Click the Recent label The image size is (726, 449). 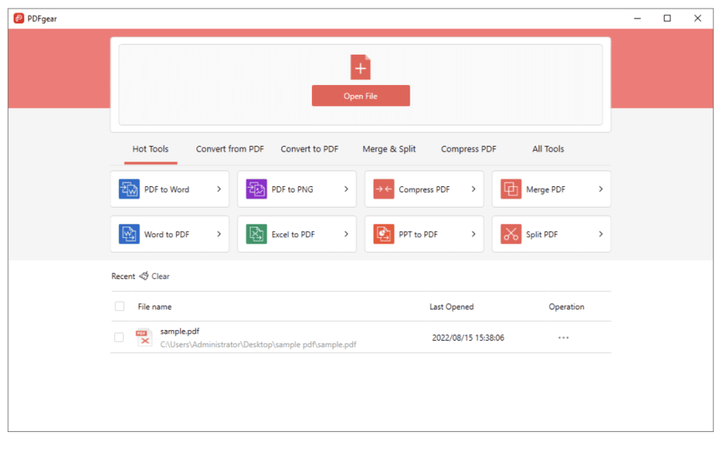coord(123,276)
